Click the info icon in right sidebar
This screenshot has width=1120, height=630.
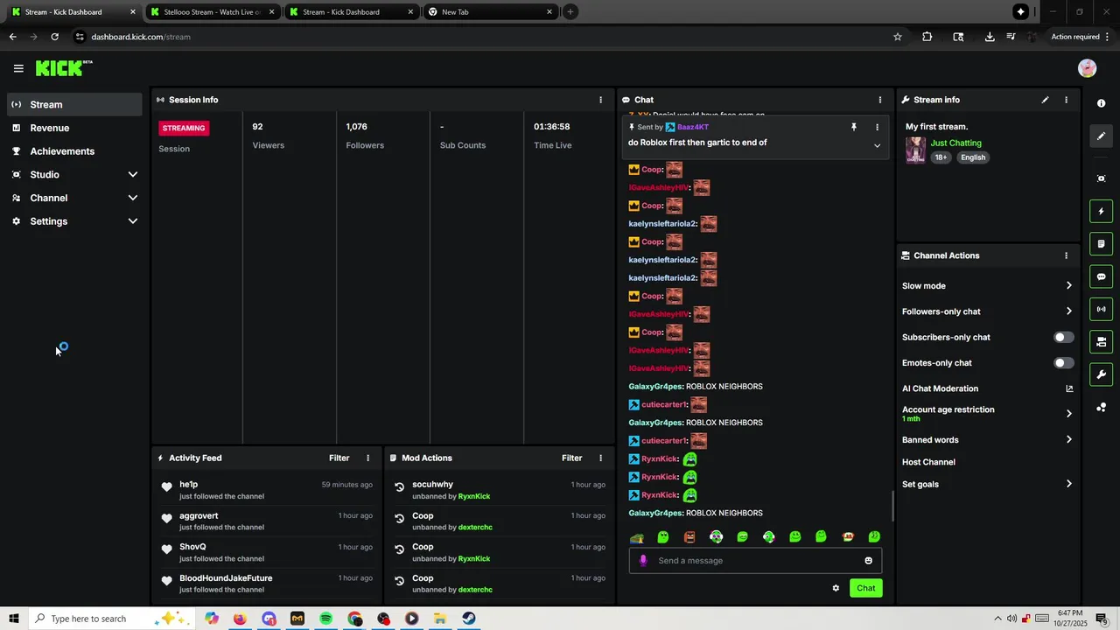[1101, 103]
